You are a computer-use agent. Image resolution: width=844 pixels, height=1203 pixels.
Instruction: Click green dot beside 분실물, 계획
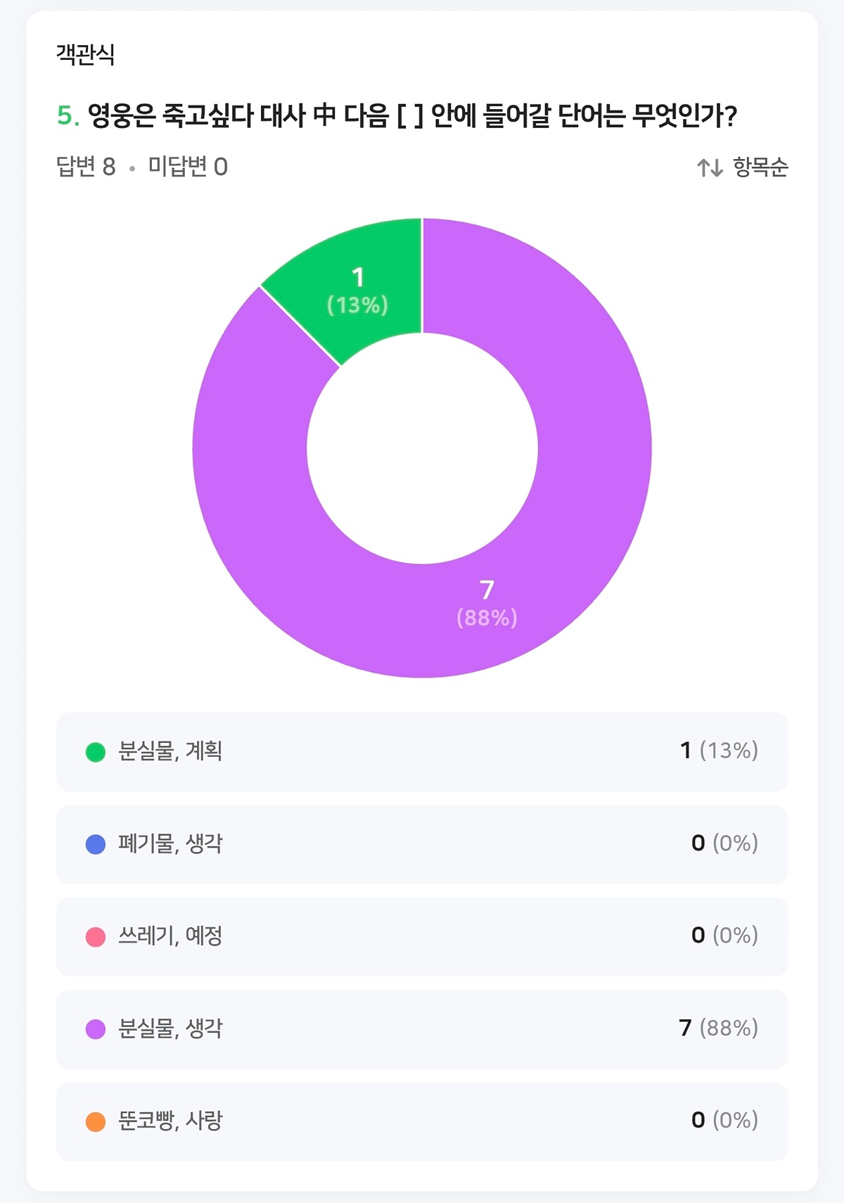click(96, 752)
